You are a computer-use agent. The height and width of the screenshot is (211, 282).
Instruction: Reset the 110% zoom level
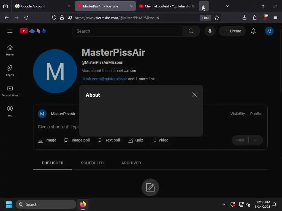pos(205,18)
